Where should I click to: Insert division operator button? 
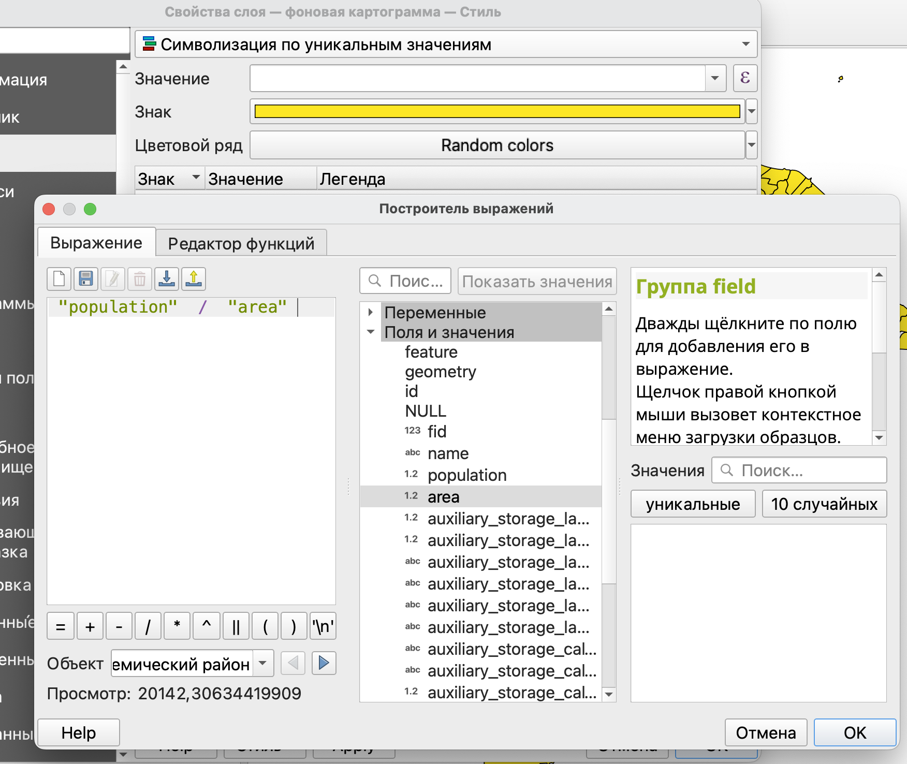(148, 627)
